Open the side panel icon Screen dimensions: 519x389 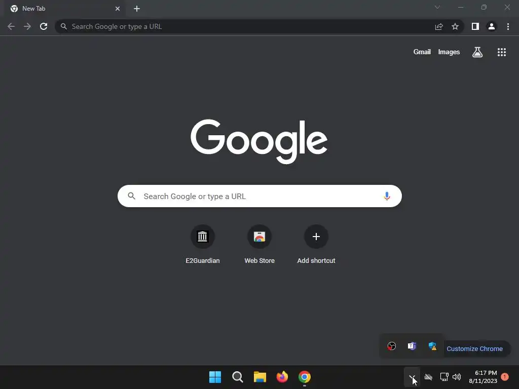point(475,26)
